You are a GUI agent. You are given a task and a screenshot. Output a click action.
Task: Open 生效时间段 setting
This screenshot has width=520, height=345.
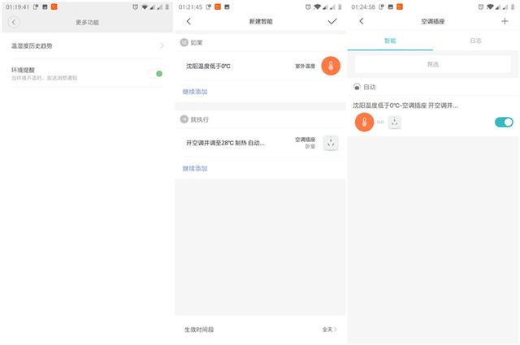click(x=260, y=330)
